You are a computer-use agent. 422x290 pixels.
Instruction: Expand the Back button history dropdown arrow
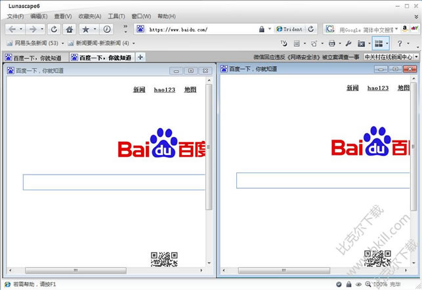[x=21, y=29]
